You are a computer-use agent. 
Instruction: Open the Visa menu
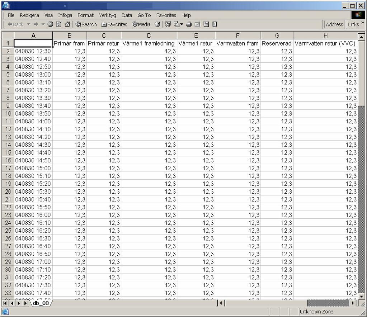[x=48, y=15]
